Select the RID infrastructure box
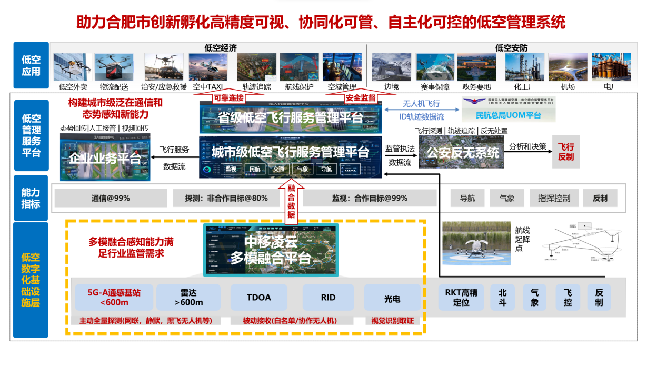 pos(329,298)
